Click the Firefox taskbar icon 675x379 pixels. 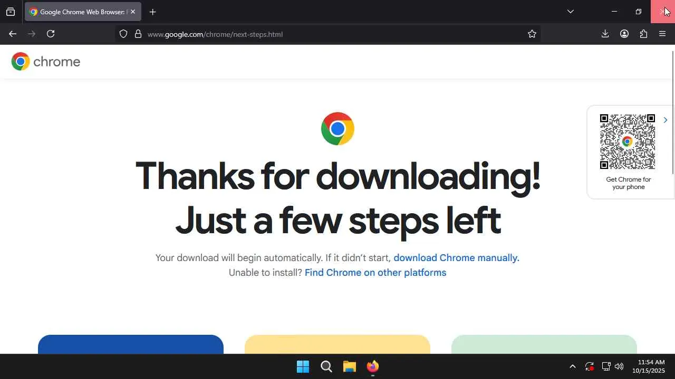click(x=373, y=366)
